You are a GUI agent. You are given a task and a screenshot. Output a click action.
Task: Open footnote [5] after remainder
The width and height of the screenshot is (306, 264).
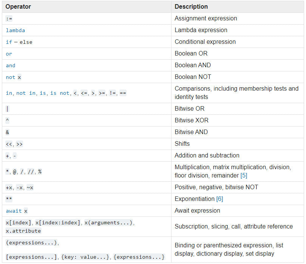click(244, 175)
